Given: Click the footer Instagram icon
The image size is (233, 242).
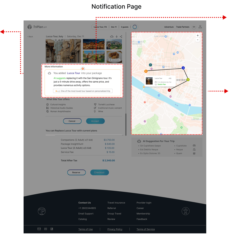Looking at the screenshot, I should pos(46,229).
